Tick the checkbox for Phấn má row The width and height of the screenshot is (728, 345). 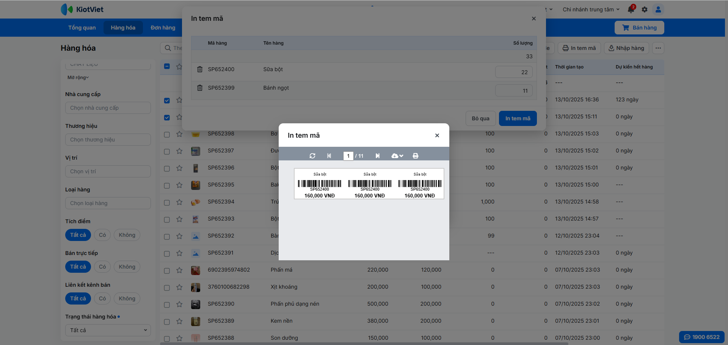point(167,270)
